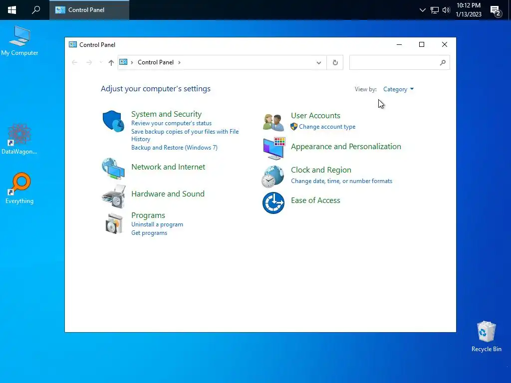
Task: Click the Forward navigation arrow
Action: pos(89,62)
